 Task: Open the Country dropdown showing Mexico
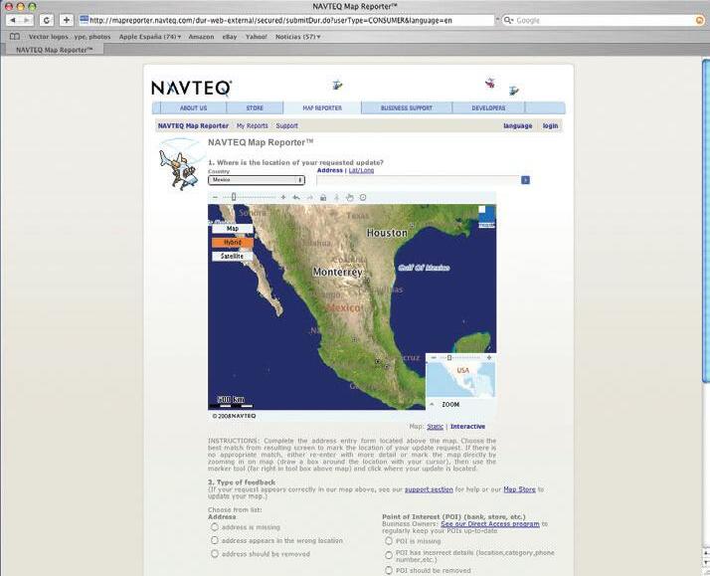(257, 180)
